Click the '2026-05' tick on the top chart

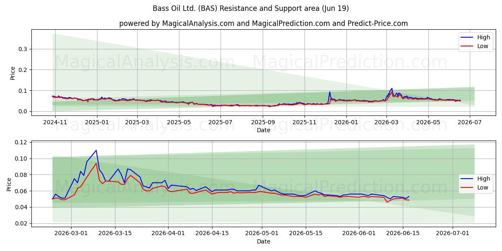coord(428,122)
